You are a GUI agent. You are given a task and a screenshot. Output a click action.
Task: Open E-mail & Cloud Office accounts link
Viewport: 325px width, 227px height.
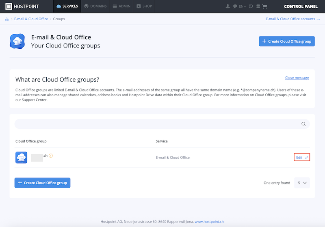tap(292, 19)
